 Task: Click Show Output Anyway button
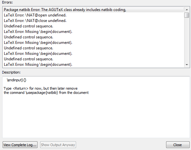click(58, 145)
